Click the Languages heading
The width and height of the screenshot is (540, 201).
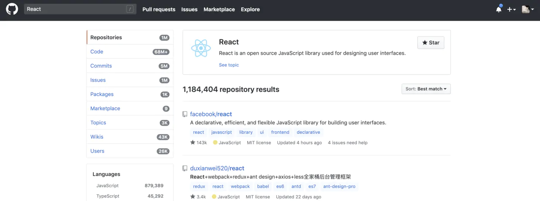[106, 174]
